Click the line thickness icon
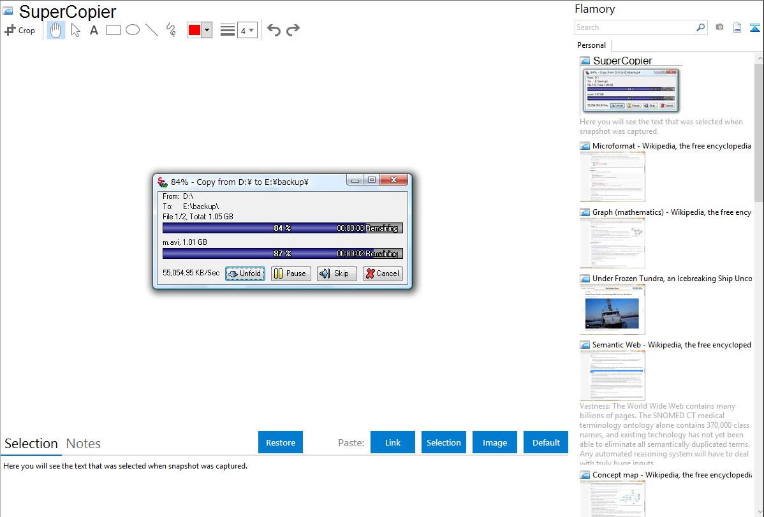This screenshot has height=517, width=764. [x=228, y=30]
